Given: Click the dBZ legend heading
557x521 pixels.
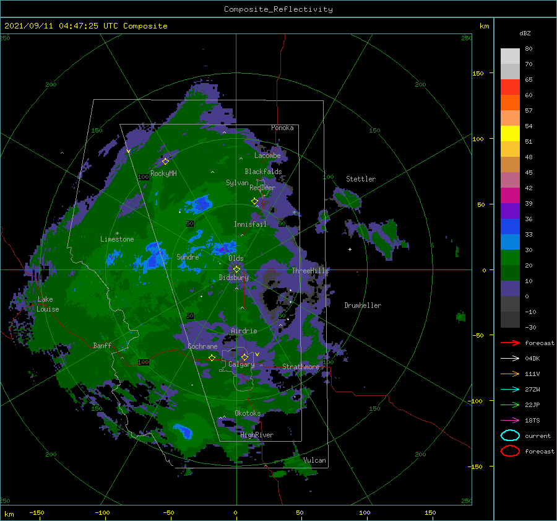Looking at the screenshot, I should 525,33.
